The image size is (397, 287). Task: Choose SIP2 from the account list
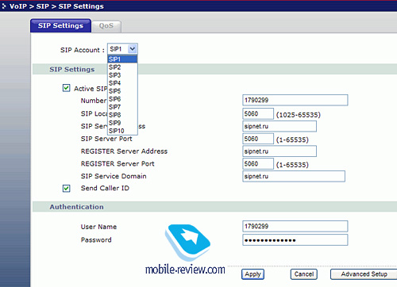(122, 67)
